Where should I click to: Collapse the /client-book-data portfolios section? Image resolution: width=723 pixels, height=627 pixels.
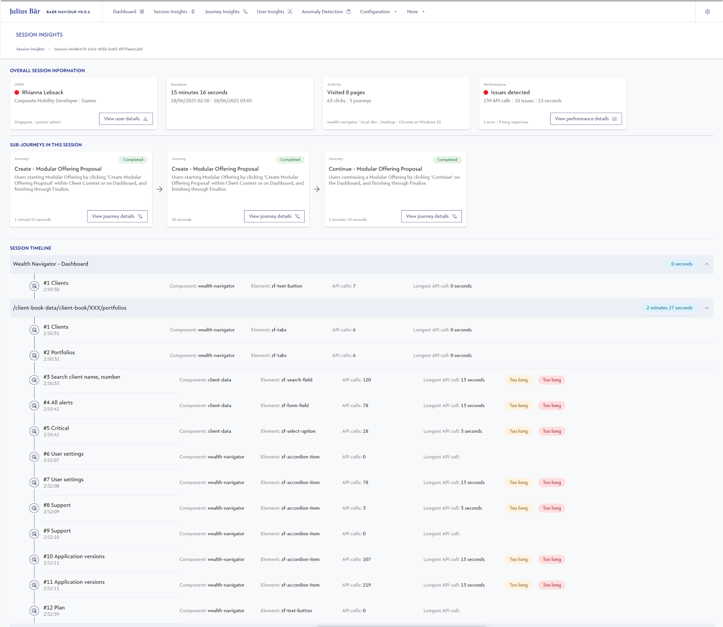707,308
